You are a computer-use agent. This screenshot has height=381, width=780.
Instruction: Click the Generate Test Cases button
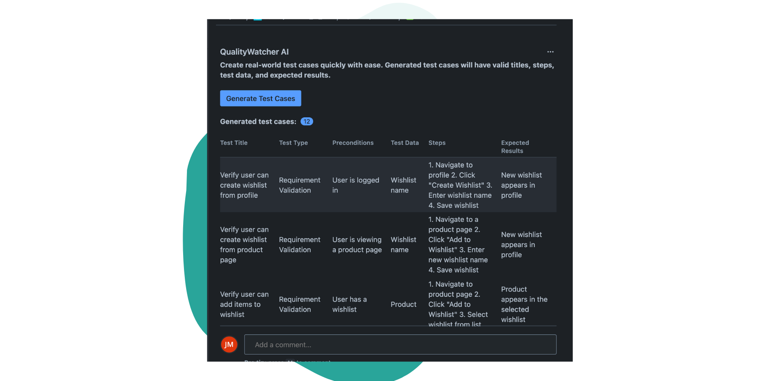point(260,98)
